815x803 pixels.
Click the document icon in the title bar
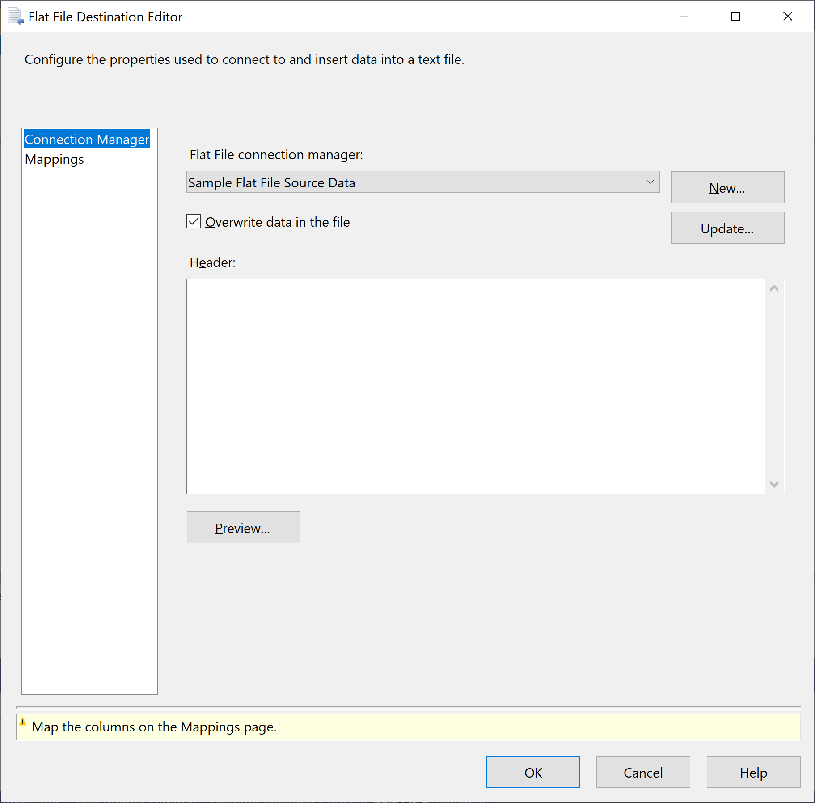[15, 16]
